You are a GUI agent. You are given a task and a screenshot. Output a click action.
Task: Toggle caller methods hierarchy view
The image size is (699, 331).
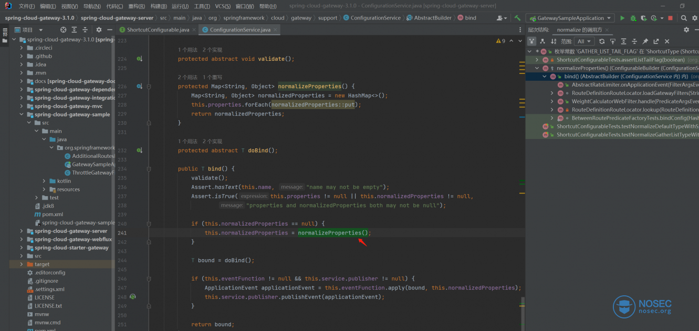click(x=532, y=41)
